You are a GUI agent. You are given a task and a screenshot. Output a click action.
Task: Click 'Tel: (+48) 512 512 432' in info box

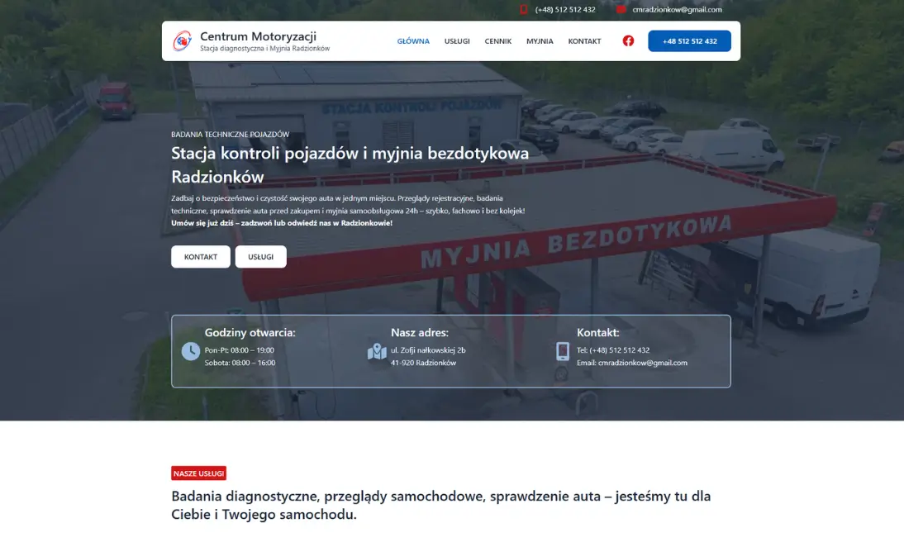pyautogui.click(x=613, y=350)
